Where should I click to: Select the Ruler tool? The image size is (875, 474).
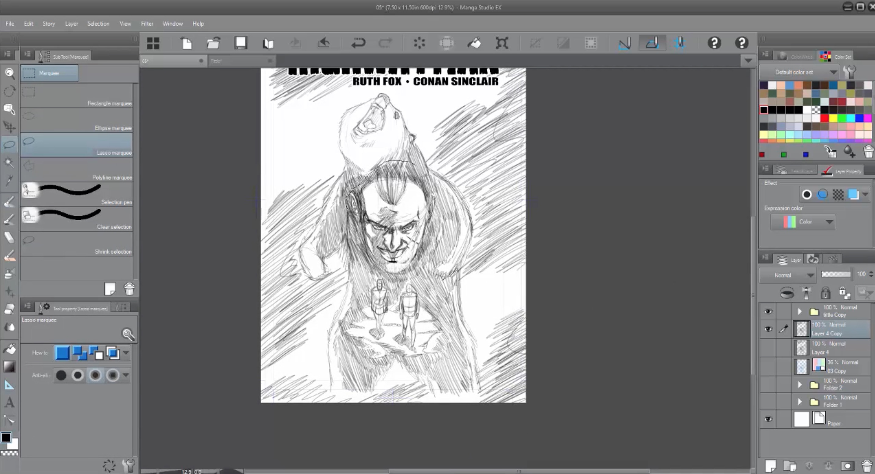(9, 385)
